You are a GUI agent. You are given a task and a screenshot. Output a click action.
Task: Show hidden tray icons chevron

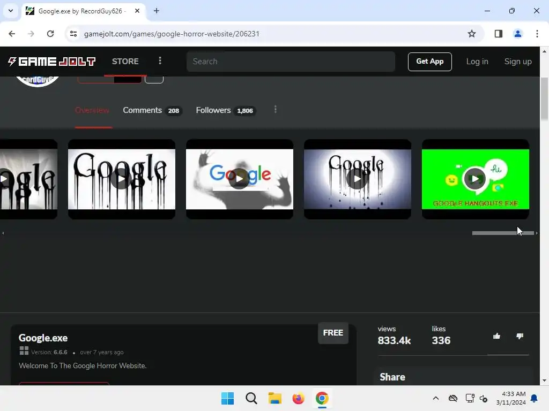point(435,398)
